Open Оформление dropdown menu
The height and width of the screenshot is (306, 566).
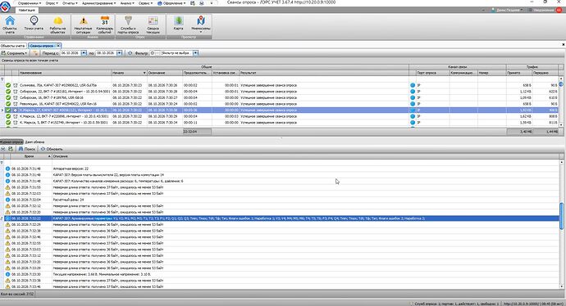tap(171, 3)
